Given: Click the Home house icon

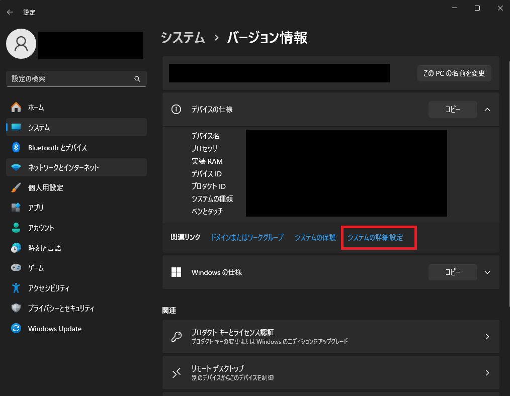Looking at the screenshot, I should (16, 107).
